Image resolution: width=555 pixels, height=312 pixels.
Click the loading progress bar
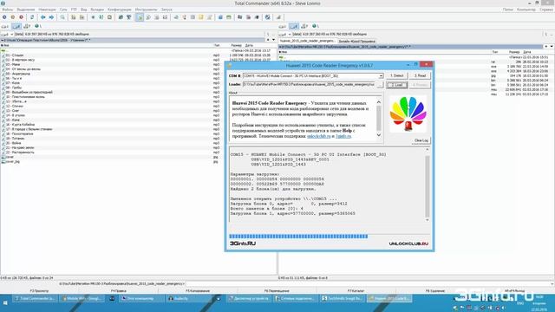pyautogui.click(x=330, y=237)
